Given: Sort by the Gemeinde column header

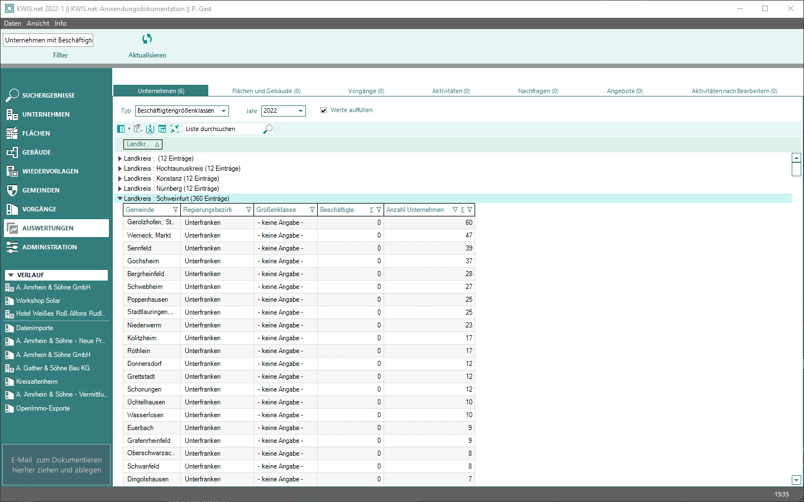Looking at the screenshot, I should click(140, 210).
